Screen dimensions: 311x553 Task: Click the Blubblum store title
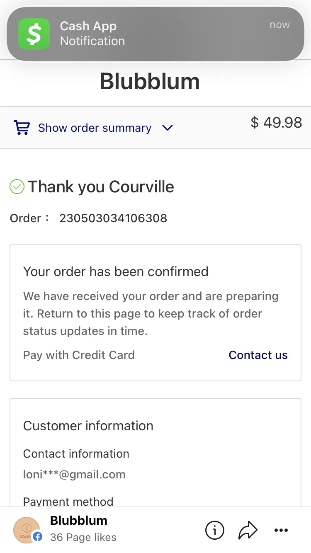[150, 82]
